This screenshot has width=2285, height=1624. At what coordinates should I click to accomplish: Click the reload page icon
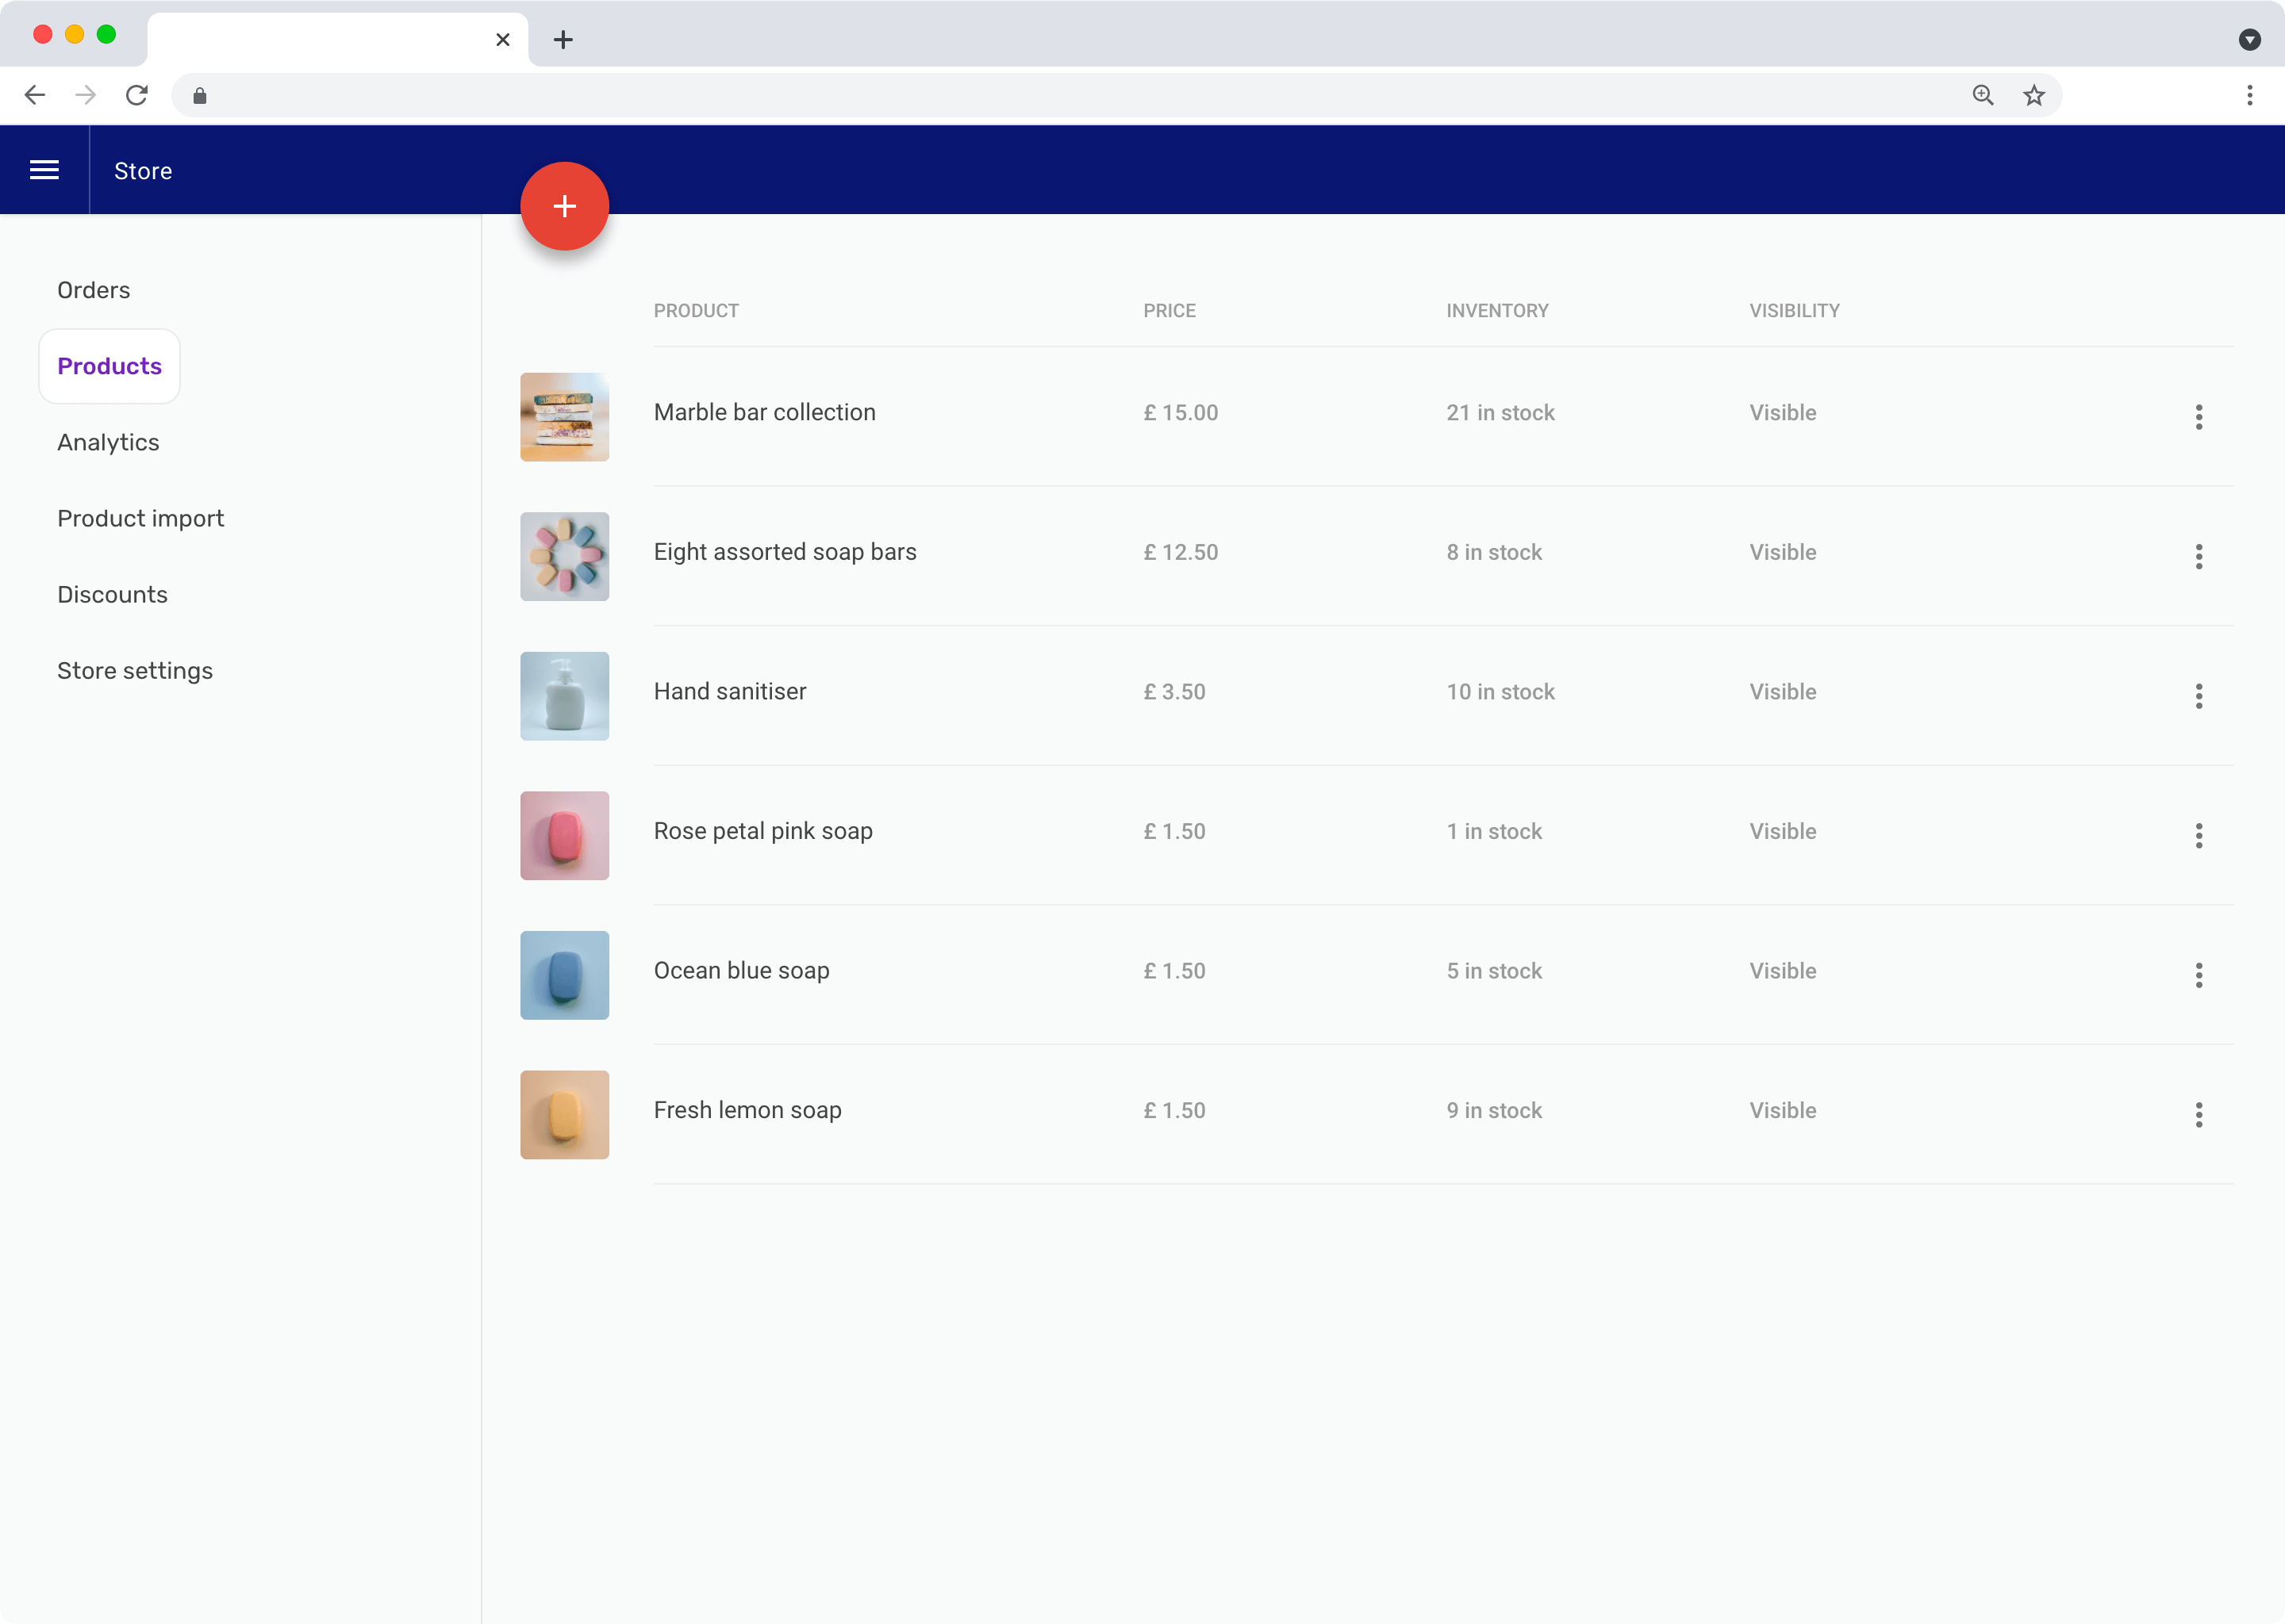coord(136,95)
